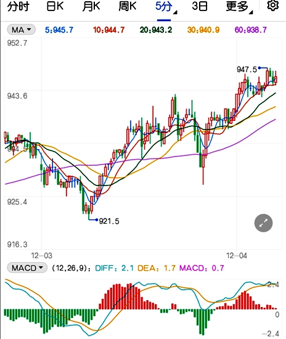Click the MA 30:940.9 value
Screen dimensions: 286x339
point(203,30)
